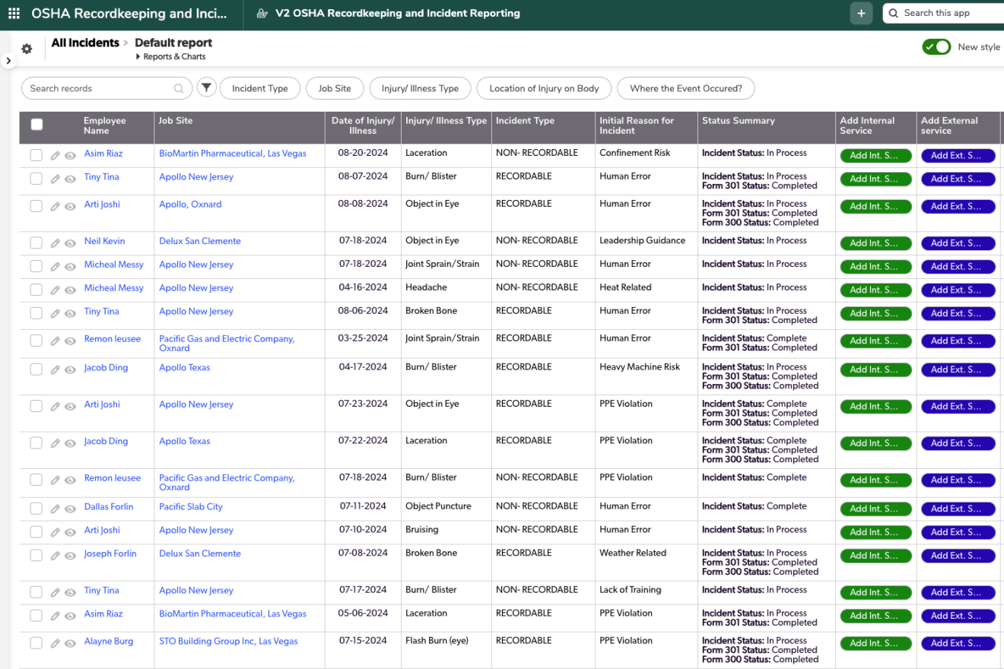1004x669 pixels.
Task: Select checkbox for Joseph Forlin row
Action: click(36, 556)
